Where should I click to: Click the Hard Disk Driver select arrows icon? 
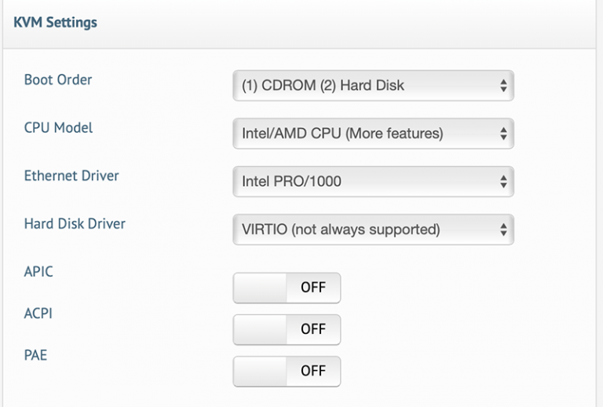click(x=503, y=229)
